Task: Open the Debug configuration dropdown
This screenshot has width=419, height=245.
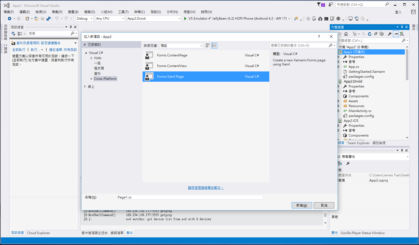Action: [x=85, y=19]
